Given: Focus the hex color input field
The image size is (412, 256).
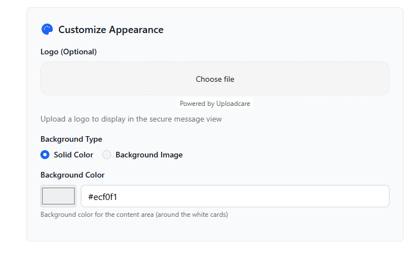Looking at the screenshot, I should [235, 196].
